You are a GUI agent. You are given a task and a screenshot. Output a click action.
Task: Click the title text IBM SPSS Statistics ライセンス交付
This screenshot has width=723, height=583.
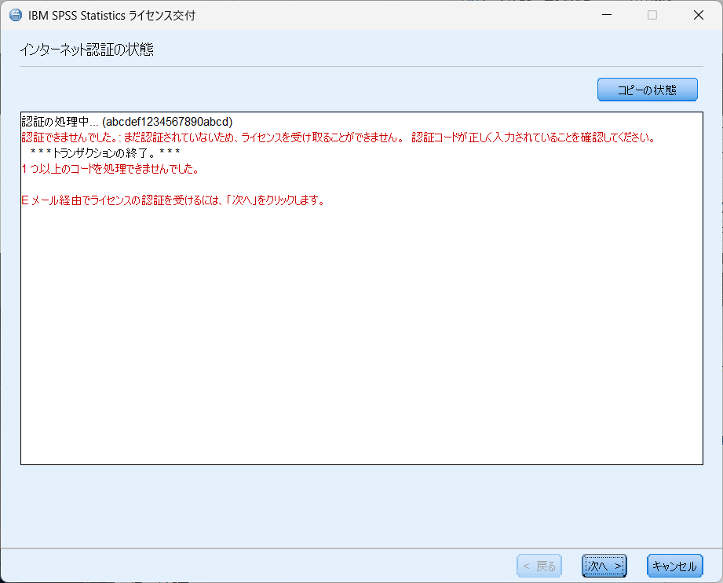click(111, 16)
